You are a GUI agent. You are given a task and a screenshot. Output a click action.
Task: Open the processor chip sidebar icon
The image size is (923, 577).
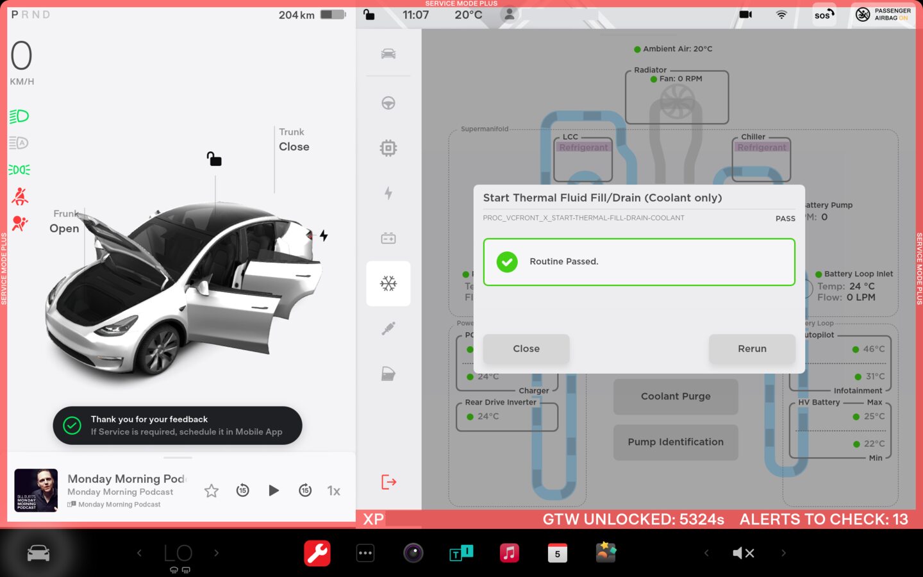pos(388,148)
